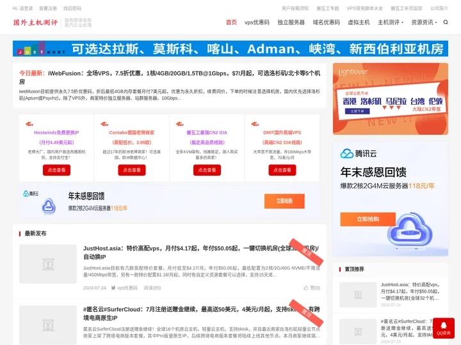Click 点击查看 under 搬瓦工 CN2 GIA card
461x345 pixels.
click(x=207, y=170)
